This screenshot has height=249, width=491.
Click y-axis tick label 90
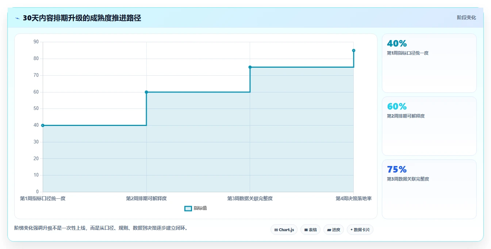click(x=36, y=42)
